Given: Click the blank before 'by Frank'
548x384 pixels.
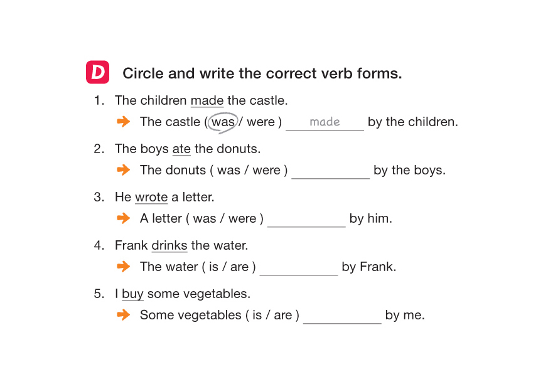Looking at the screenshot, I should coord(299,268).
